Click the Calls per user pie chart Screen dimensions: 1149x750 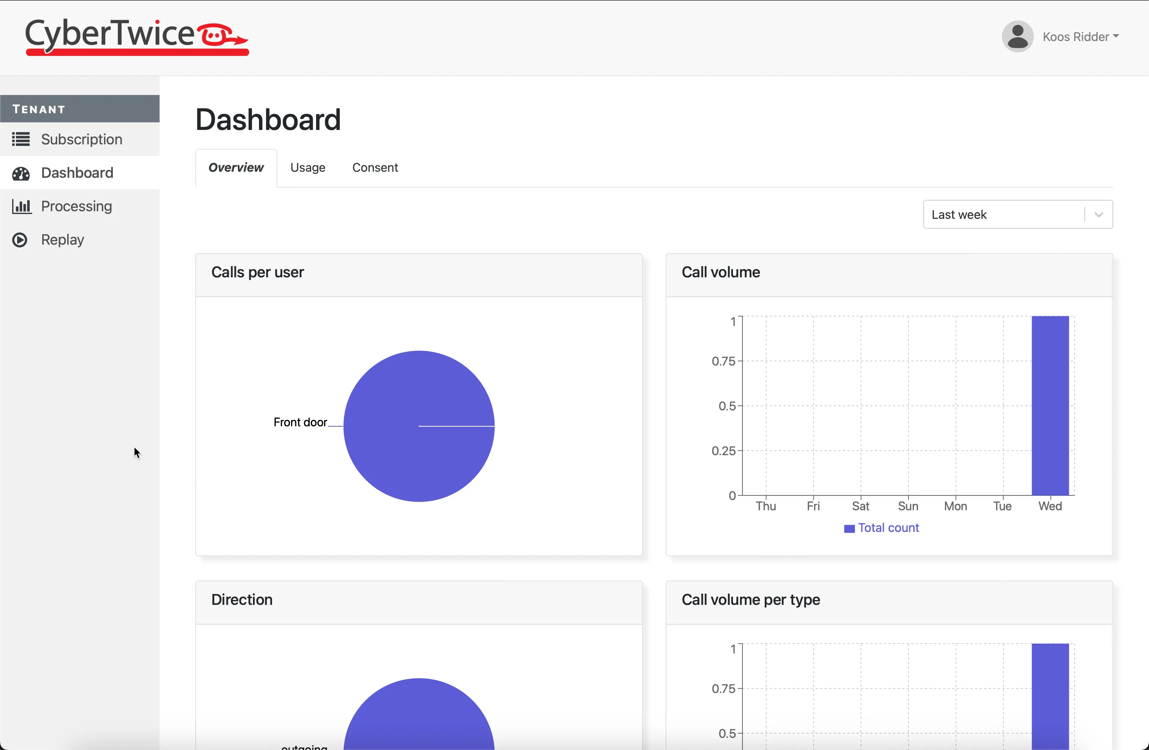pyautogui.click(x=419, y=426)
